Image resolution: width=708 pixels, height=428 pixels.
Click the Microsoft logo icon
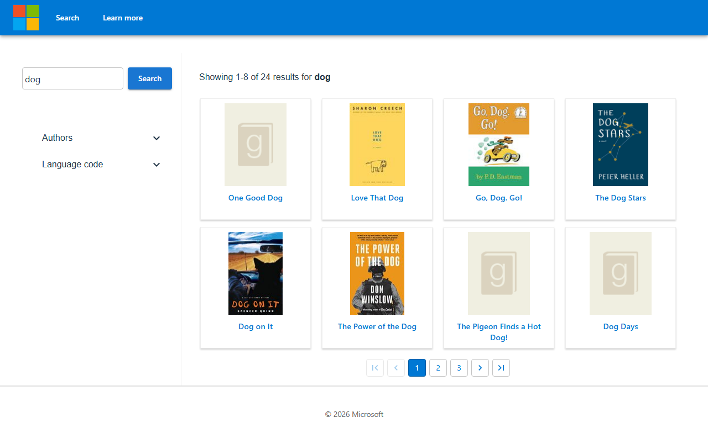pos(26,18)
